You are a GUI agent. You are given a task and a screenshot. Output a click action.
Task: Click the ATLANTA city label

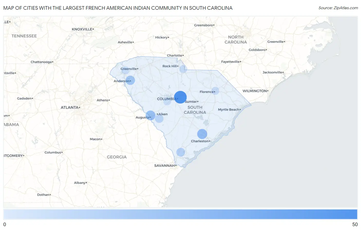70,107
